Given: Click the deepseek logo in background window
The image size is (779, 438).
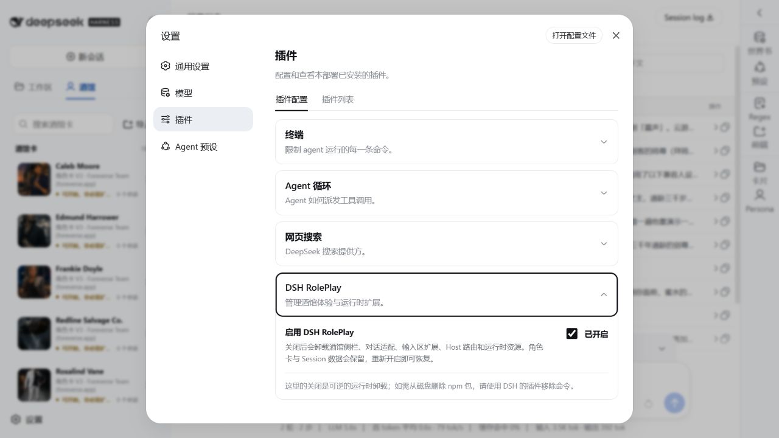Looking at the screenshot, I should tap(65, 22).
